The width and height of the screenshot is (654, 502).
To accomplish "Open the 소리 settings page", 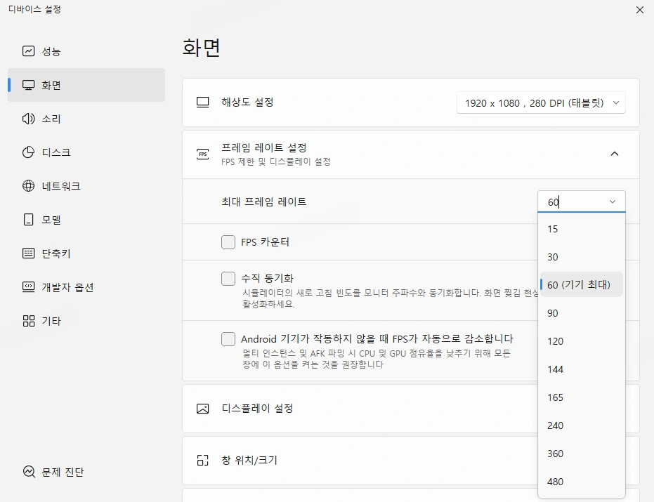I will pyautogui.click(x=86, y=119).
